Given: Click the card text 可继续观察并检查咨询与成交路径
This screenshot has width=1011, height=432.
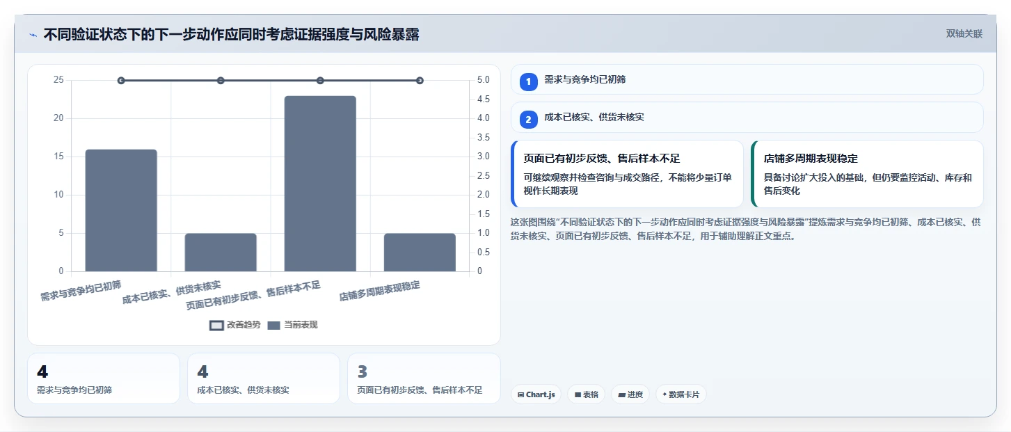Looking at the screenshot, I should click(628, 184).
